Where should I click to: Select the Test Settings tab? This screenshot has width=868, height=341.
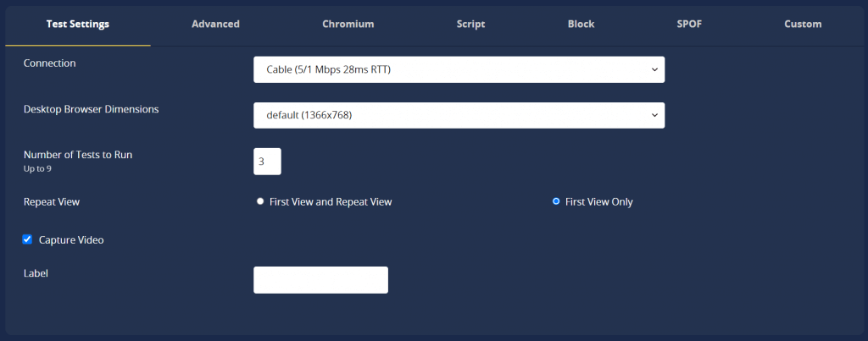click(x=77, y=25)
